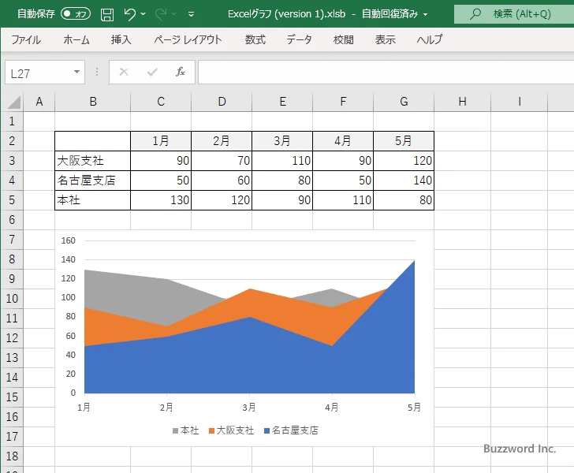Click cell G3 with value 120
Image resolution: width=574 pixels, height=473 pixels.
click(x=404, y=161)
